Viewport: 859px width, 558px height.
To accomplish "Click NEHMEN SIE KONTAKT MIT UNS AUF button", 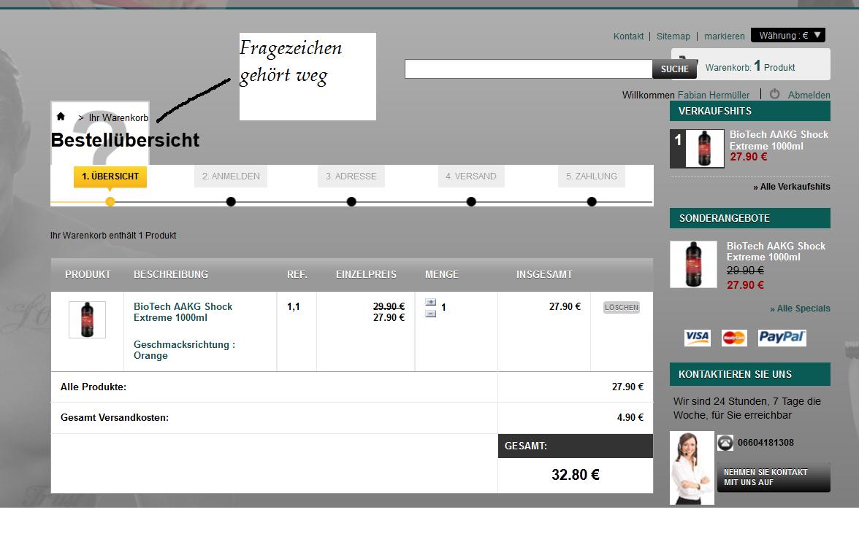I will pos(774,477).
